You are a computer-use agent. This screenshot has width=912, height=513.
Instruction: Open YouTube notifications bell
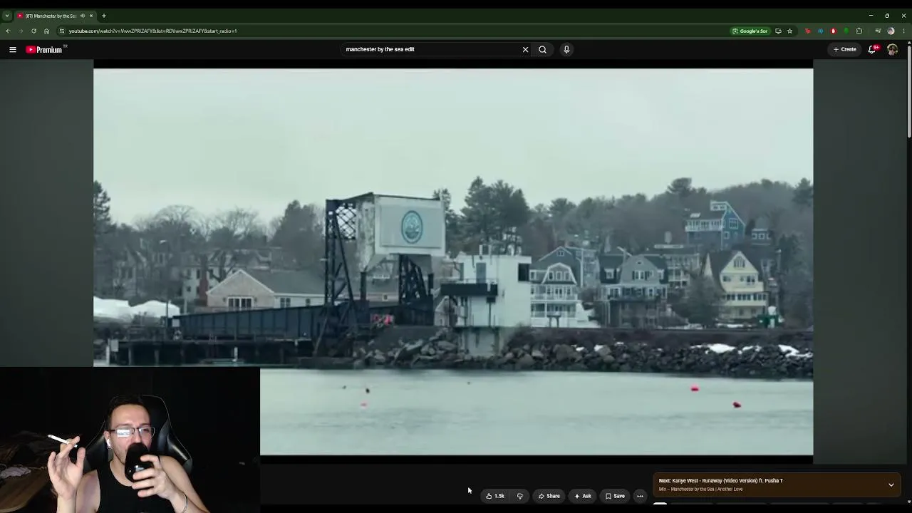[x=872, y=49]
